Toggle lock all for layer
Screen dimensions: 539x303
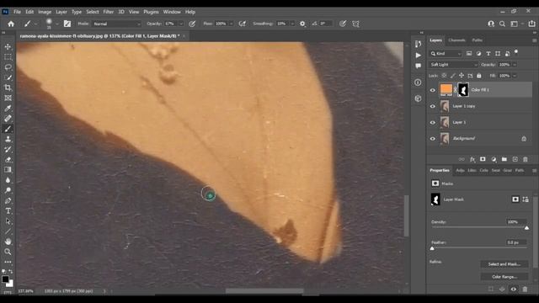479,76
